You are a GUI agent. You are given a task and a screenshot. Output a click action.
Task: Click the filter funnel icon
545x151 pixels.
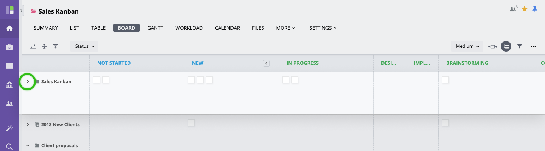(x=520, y=46)
